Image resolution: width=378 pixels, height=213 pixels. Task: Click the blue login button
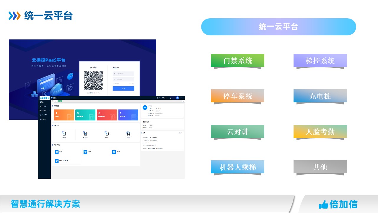[123, 88]
